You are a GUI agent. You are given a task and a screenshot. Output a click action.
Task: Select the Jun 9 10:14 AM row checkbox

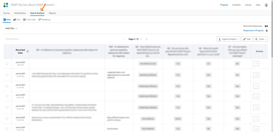(7, 96)
